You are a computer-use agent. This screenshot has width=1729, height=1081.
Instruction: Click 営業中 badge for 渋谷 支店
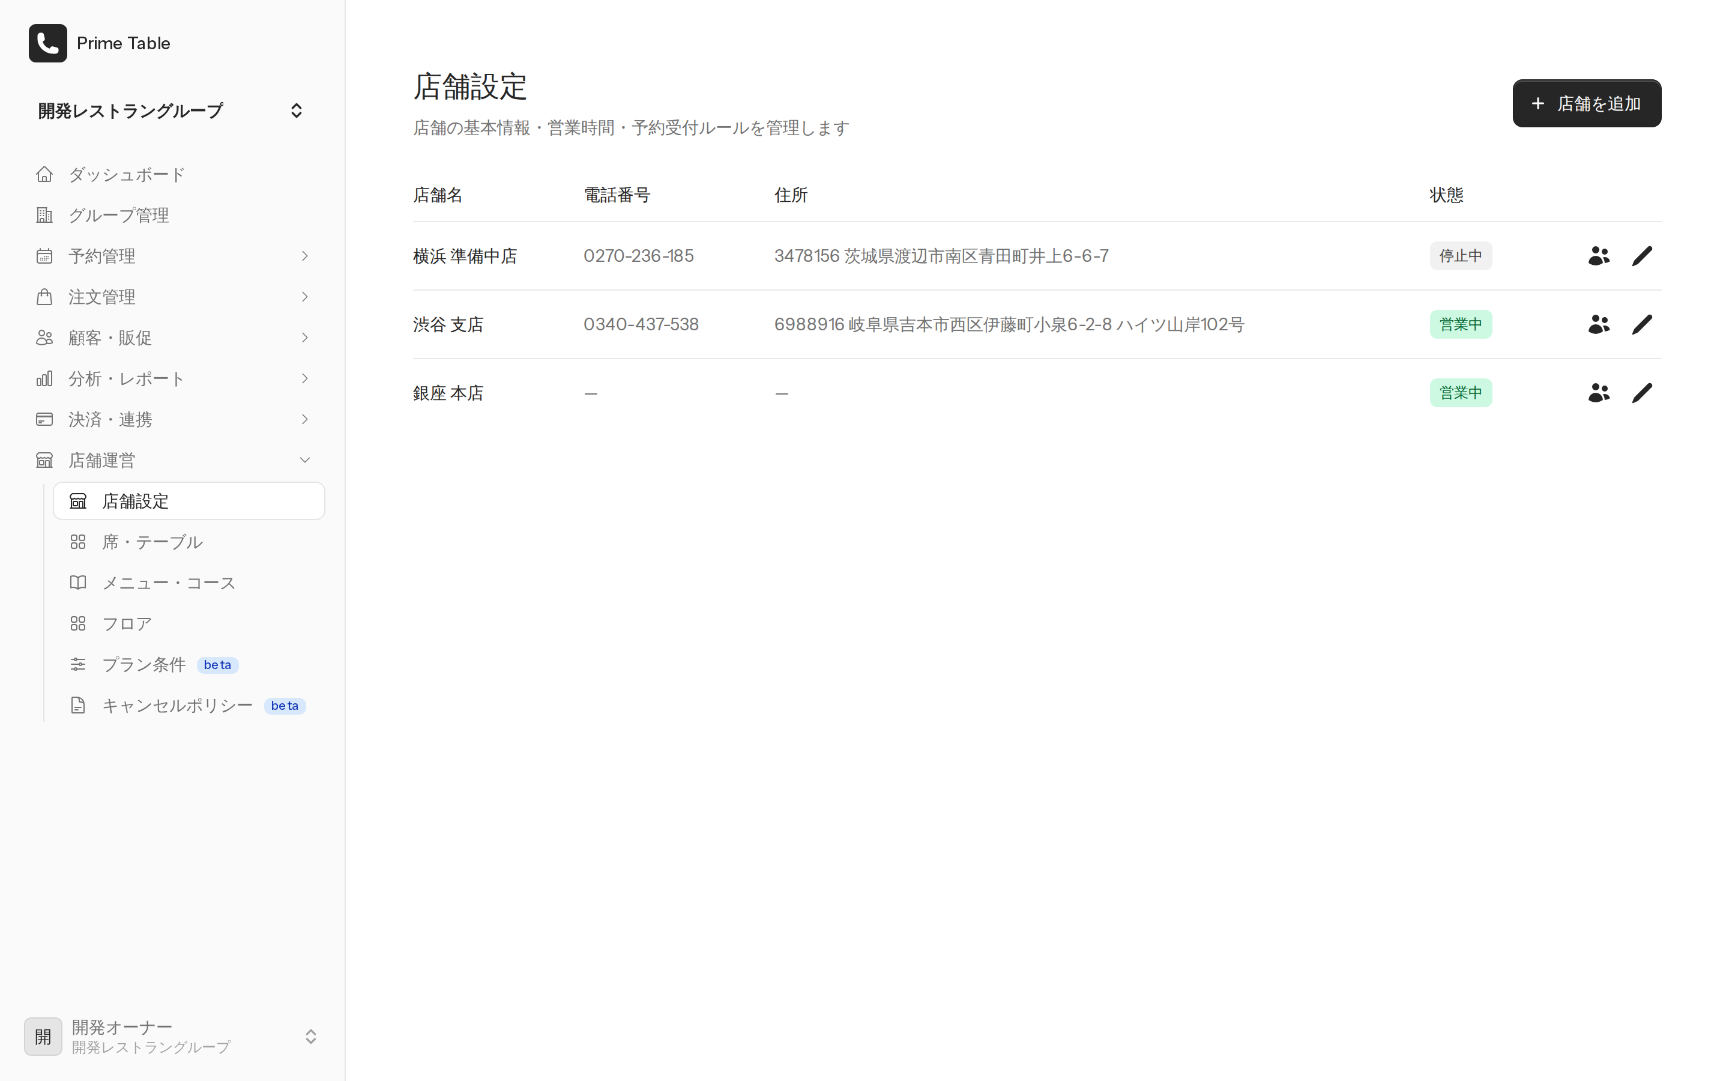pyautogui.click(x=1461, y=324)
